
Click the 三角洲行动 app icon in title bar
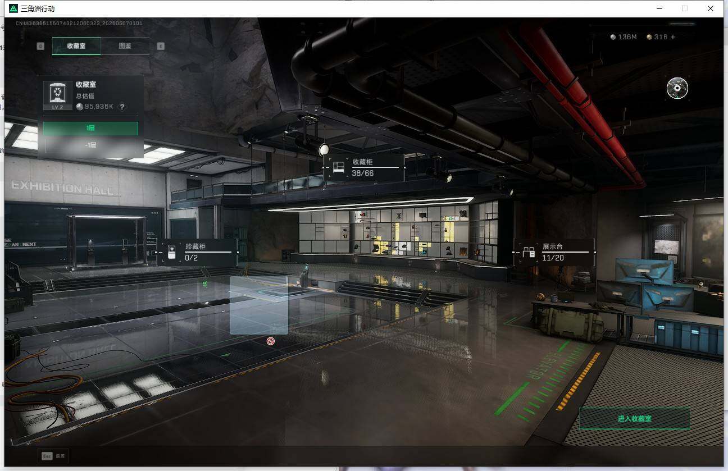point(13,8)
